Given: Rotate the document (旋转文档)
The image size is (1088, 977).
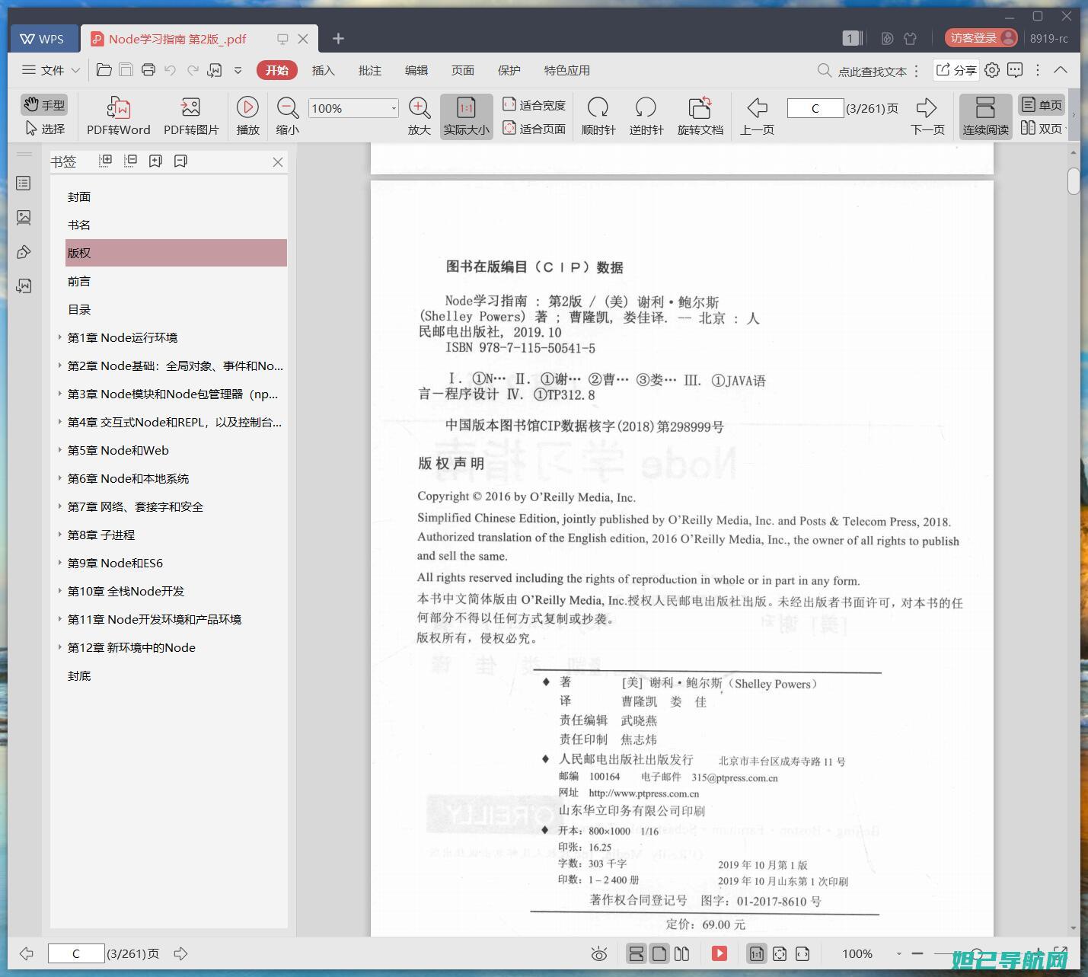Looking at the screenshot, I should coord(700,117).
